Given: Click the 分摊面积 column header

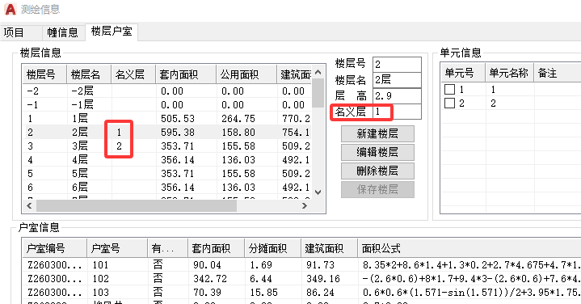Looking at the screenshot, I should coord(272,248).
